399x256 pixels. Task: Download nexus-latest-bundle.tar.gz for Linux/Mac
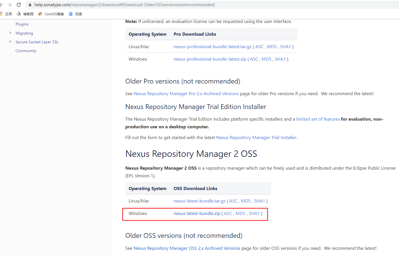click(x=199, y=201)
